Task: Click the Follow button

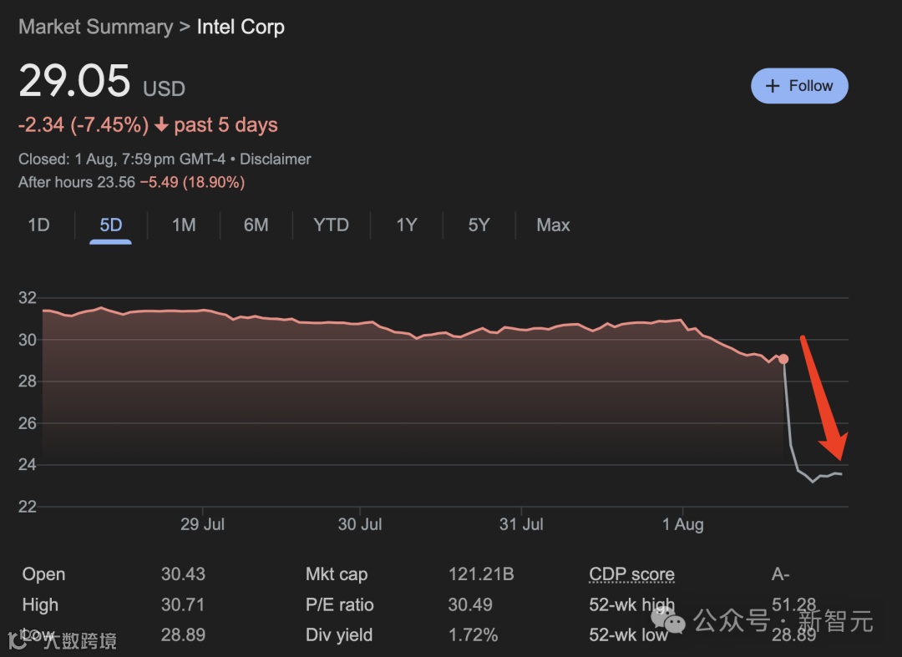Action: (x=799, y=86)
